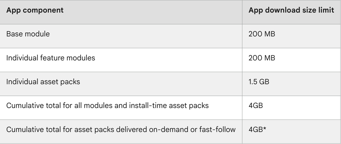Select the Base module cell
The height and width of the screenshot is (144, 341).
click(28, 34)
